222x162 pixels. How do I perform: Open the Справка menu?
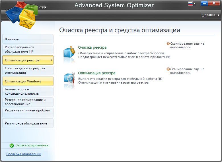coord(209,15)
